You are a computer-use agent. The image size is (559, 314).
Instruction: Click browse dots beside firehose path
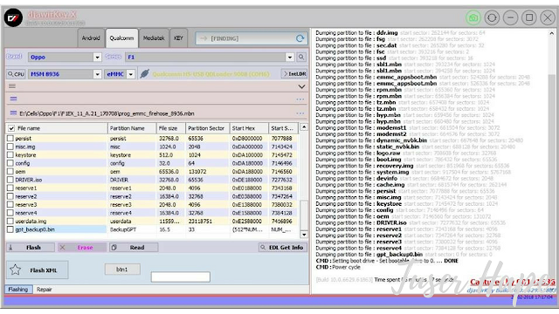click(300, 113)
